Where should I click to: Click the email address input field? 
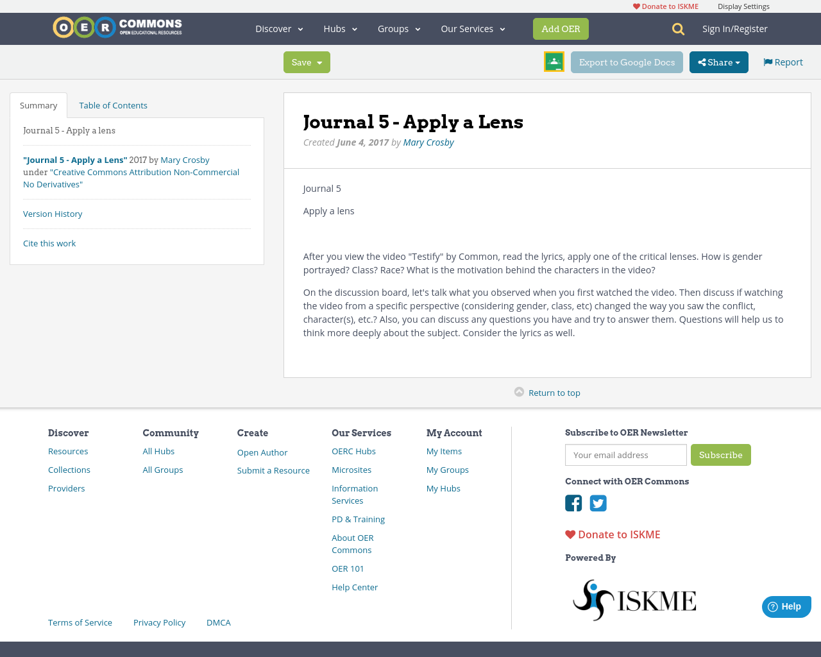point(625,455)
